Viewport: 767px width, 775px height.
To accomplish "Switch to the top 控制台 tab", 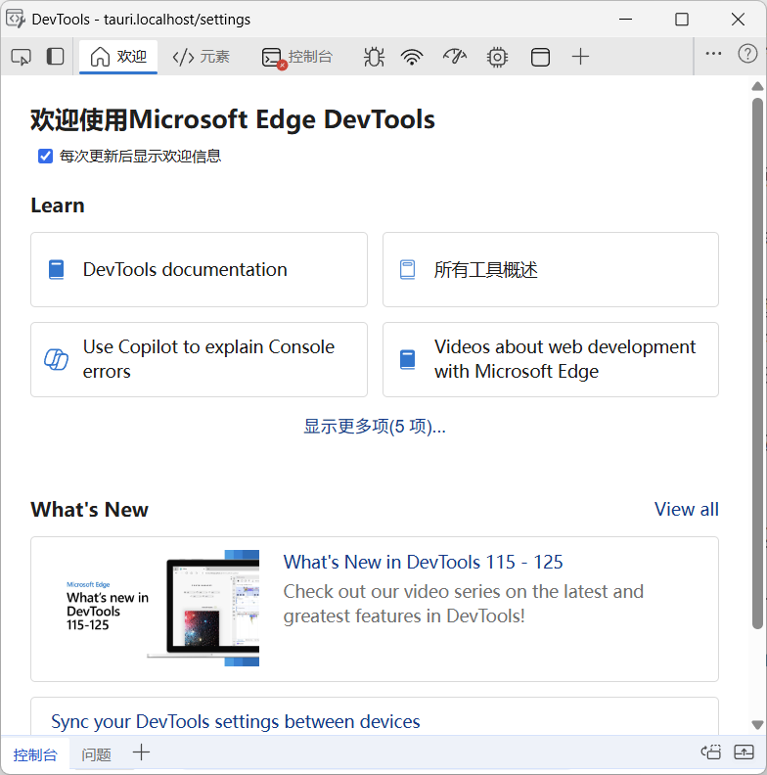I will pos(297,57).
